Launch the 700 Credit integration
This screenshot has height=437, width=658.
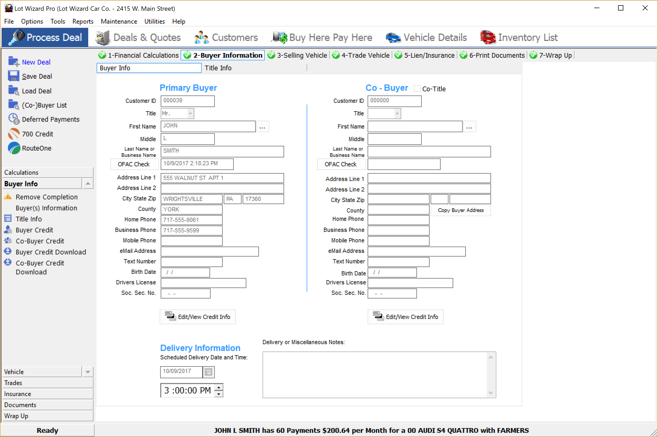click(13, 134)
